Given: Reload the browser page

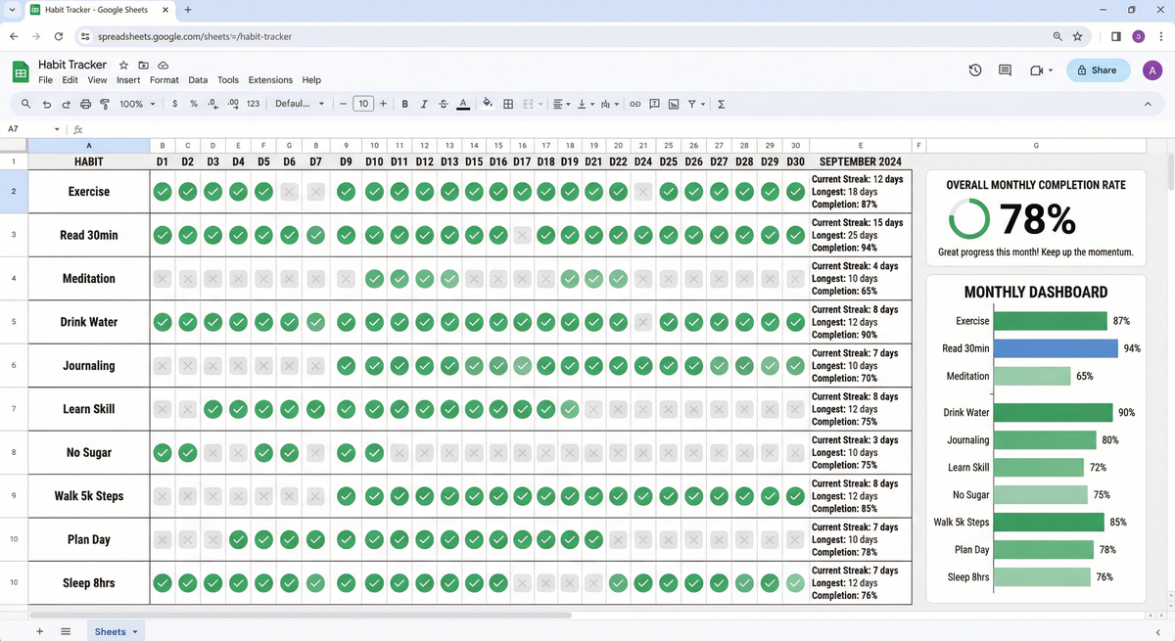Looking at the screenshot, I should 59,36.
